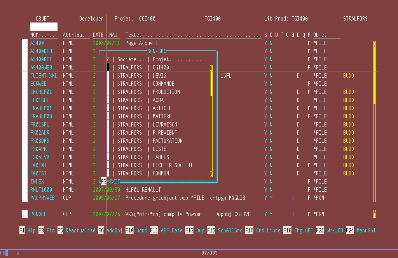Click main list scrollbar bottom arrow

coord(374,215)
